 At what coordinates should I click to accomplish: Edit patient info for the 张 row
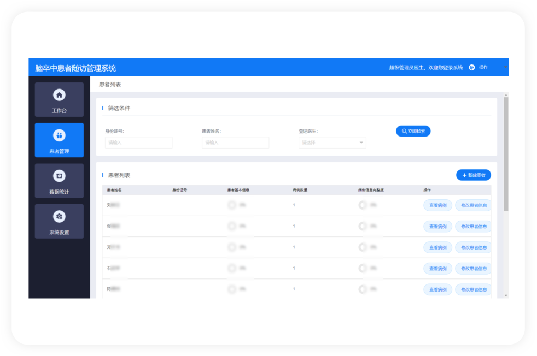point(474,227)
